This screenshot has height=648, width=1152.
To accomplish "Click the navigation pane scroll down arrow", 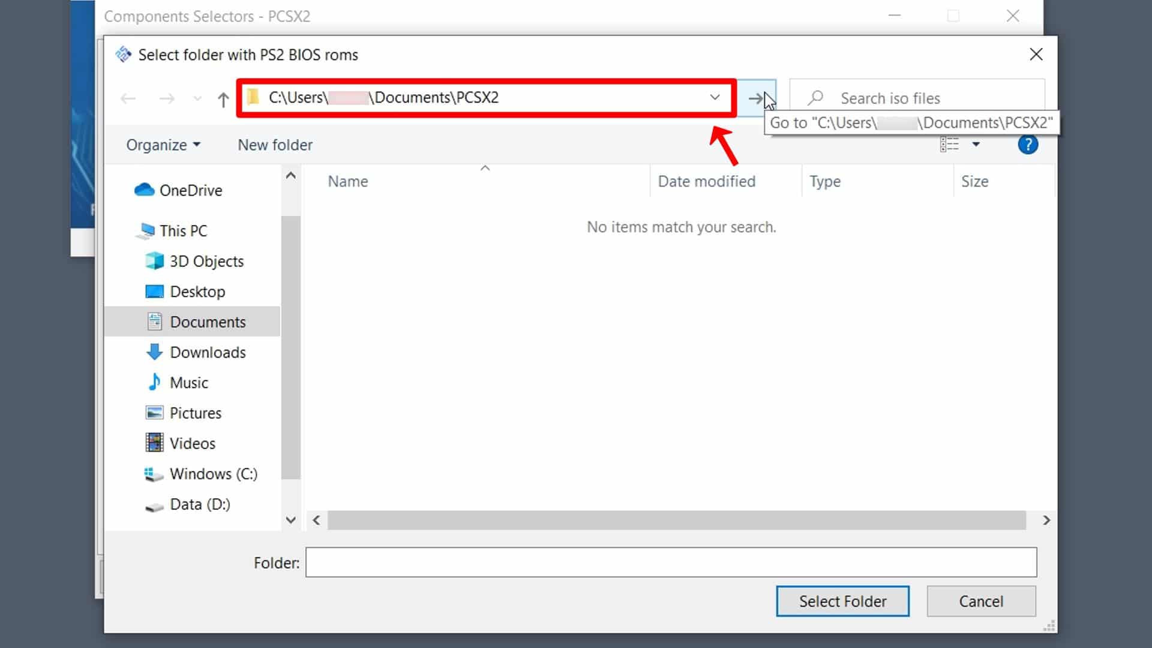I will 291,520.
